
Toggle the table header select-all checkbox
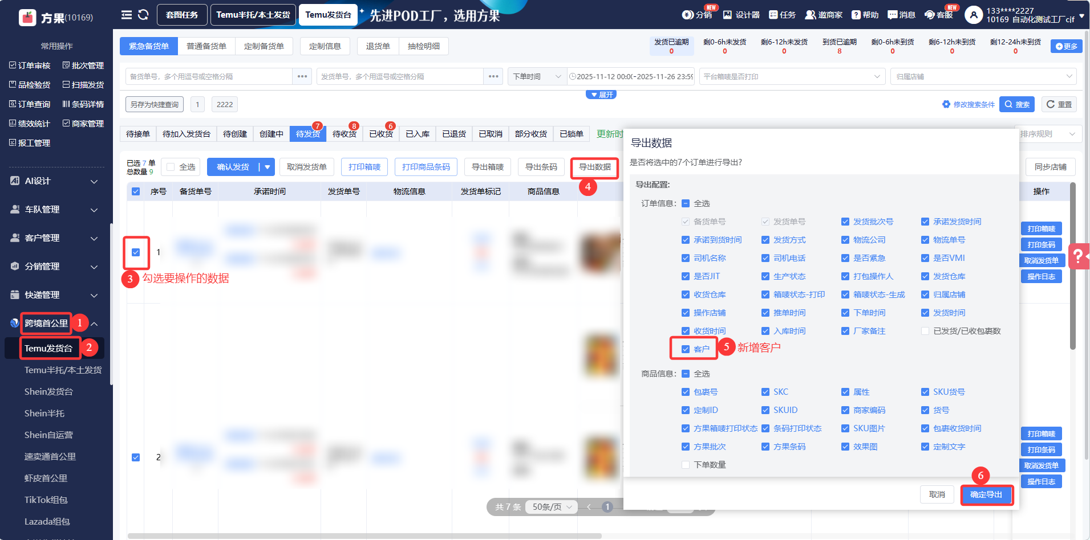(136, 191)
